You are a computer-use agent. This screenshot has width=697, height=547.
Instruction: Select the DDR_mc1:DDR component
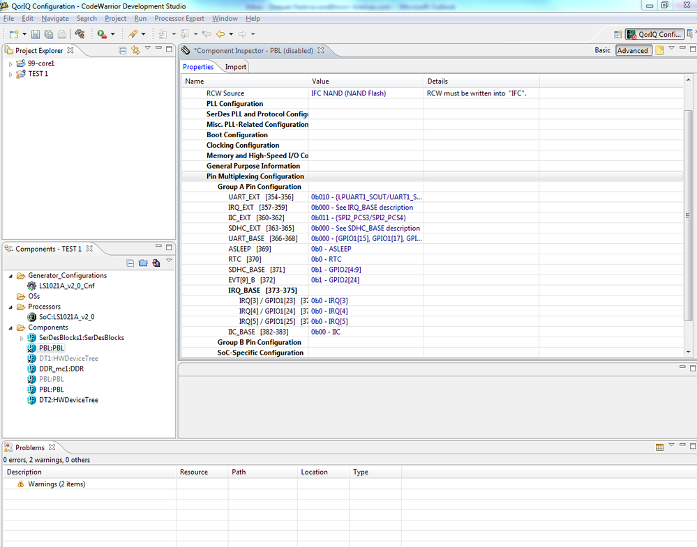click(x=61, y=369)
